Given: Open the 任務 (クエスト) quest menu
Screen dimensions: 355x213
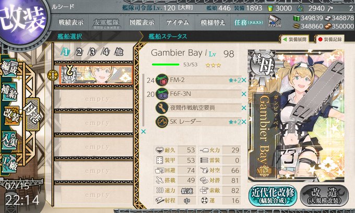Looking at the screenshot, I should 249,22.
